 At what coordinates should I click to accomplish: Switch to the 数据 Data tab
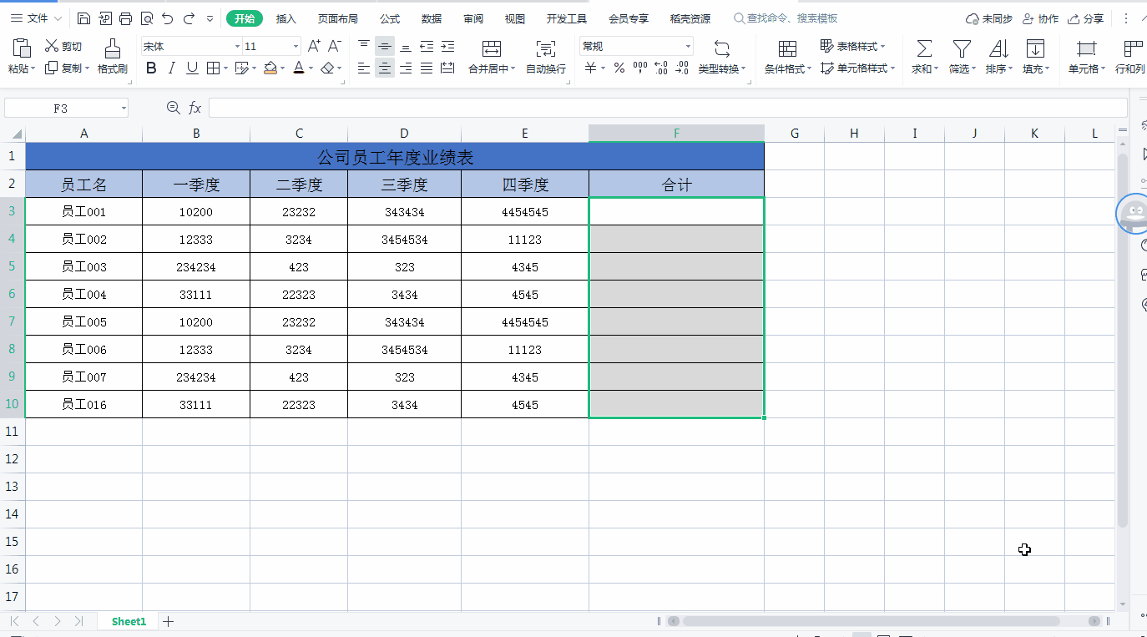tap(432, 18)
